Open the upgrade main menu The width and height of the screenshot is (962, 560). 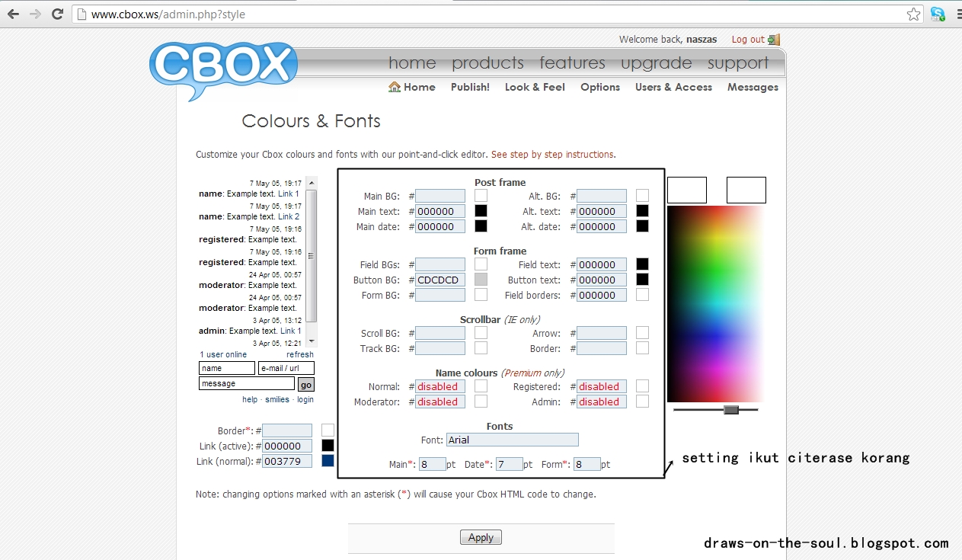click(x=656, y=62)
